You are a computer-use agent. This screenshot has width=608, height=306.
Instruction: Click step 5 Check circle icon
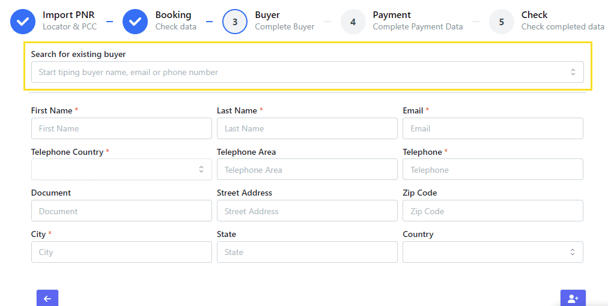click(x=502, y=22)
